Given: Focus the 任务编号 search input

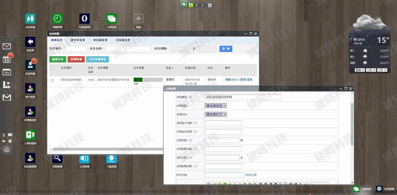Looking at the screenshot, I should 76,49.
